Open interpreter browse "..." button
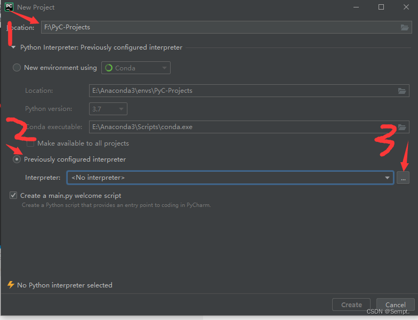The image size is (418, 320). [403, 178]
